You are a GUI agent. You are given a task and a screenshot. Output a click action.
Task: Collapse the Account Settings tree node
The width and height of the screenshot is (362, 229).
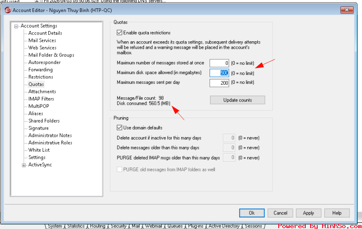tap(16, 26)
